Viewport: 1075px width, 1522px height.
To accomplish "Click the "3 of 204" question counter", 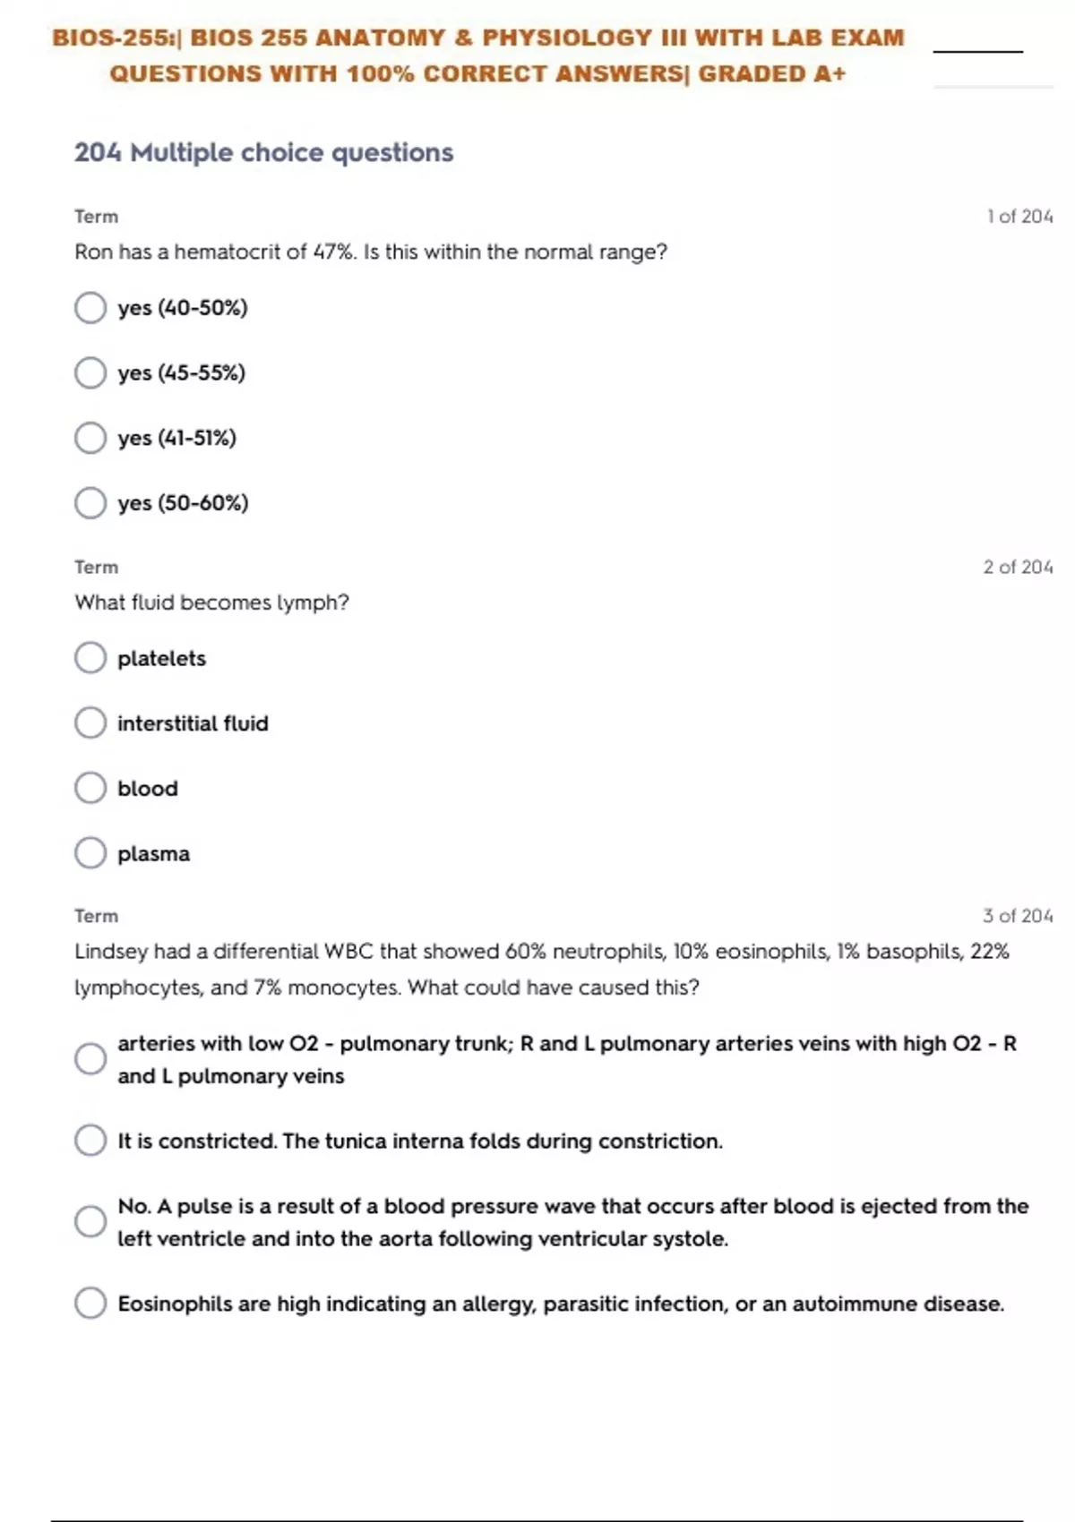I will (1018, 916).
